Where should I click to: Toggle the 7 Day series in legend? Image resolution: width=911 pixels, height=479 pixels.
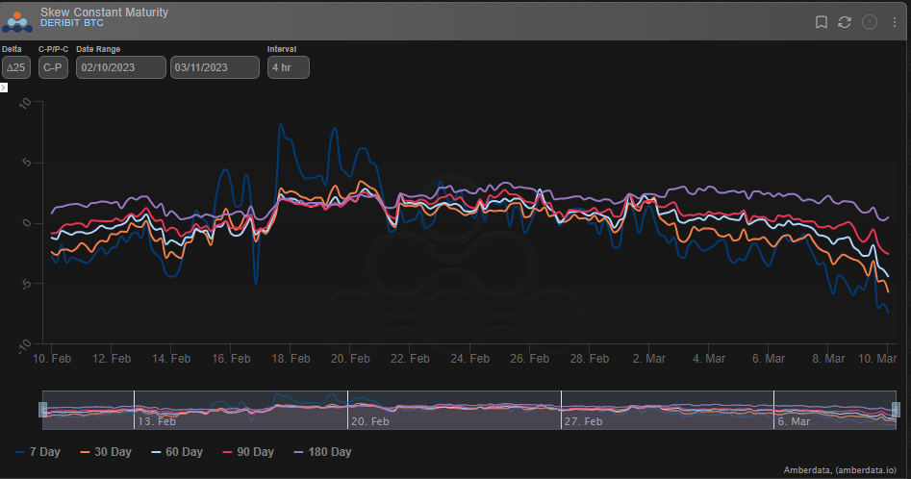[x=38, y=452]
